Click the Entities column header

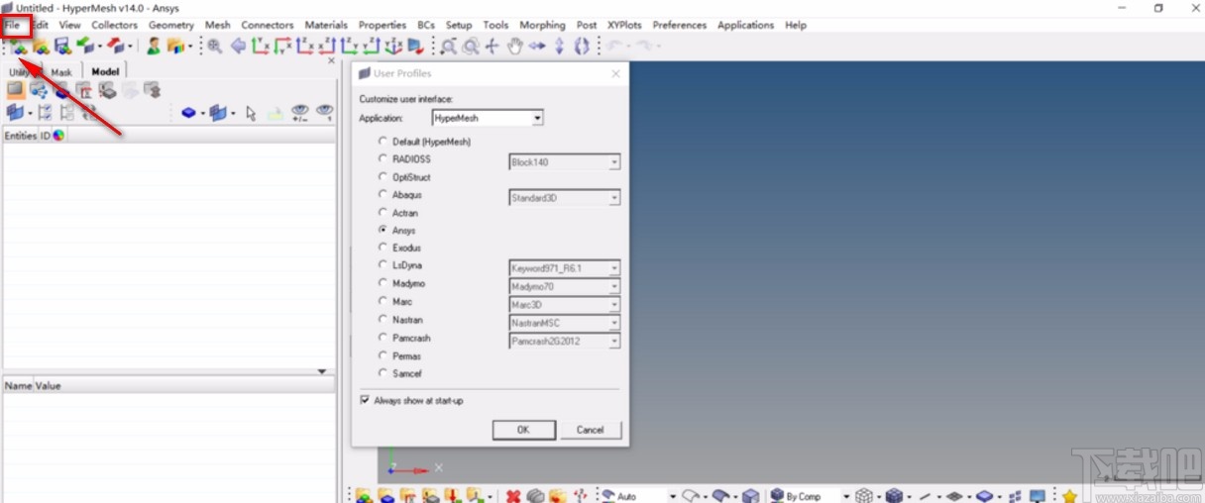click(x=21, y=136)
